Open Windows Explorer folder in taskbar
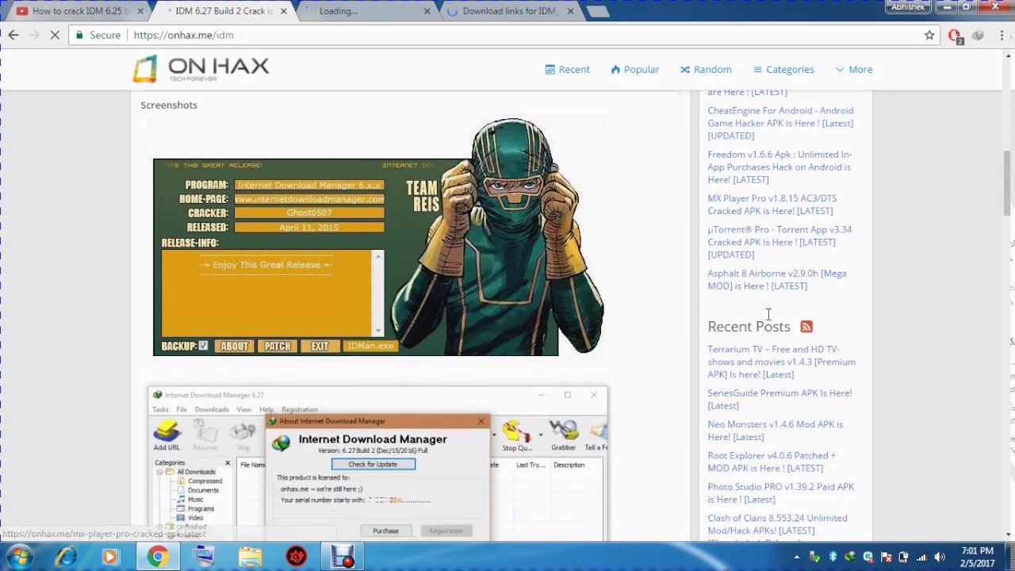 coord(250,557)
